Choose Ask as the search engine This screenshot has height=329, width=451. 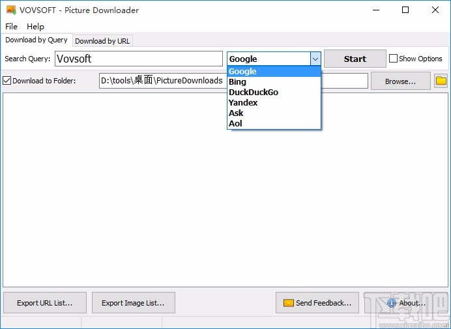pyautogui.click(x=274, y=113)
